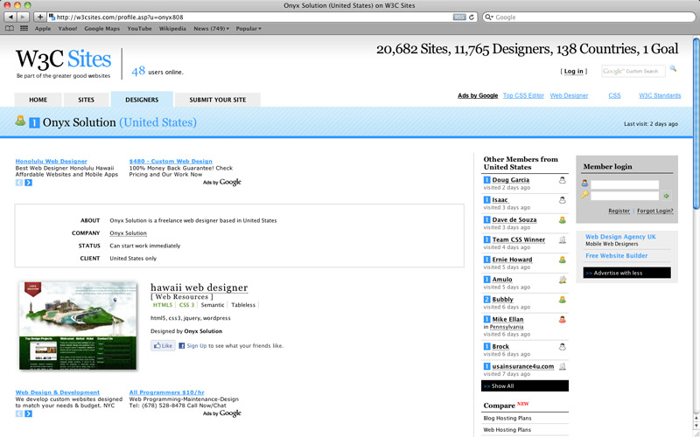This screenshot has width=700, height=437.
Task: Focus the member login password field
Action: click(625, 195)
